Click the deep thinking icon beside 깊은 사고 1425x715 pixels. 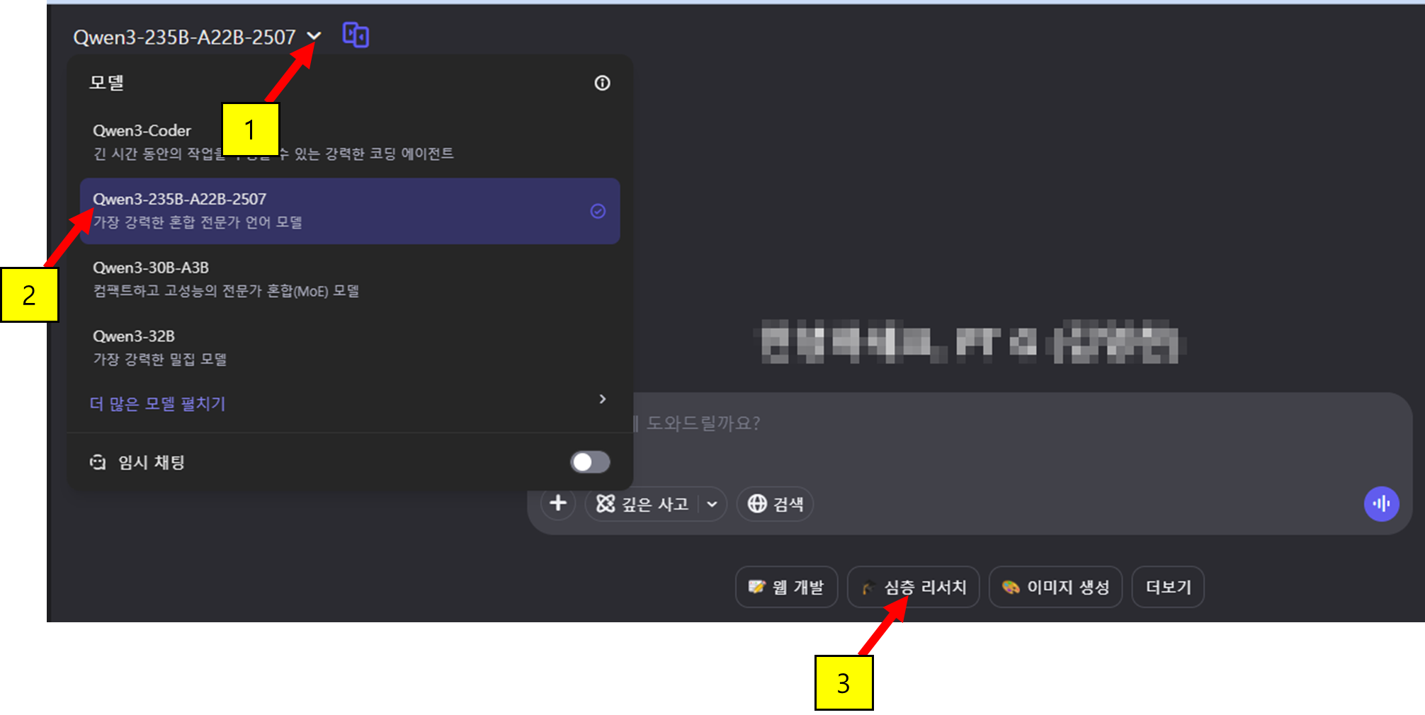606,503
